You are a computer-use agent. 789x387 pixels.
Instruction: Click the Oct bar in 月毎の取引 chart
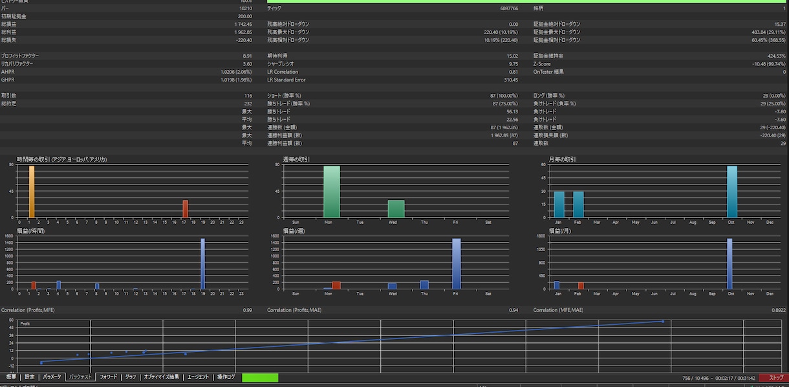tap(732, 192)
